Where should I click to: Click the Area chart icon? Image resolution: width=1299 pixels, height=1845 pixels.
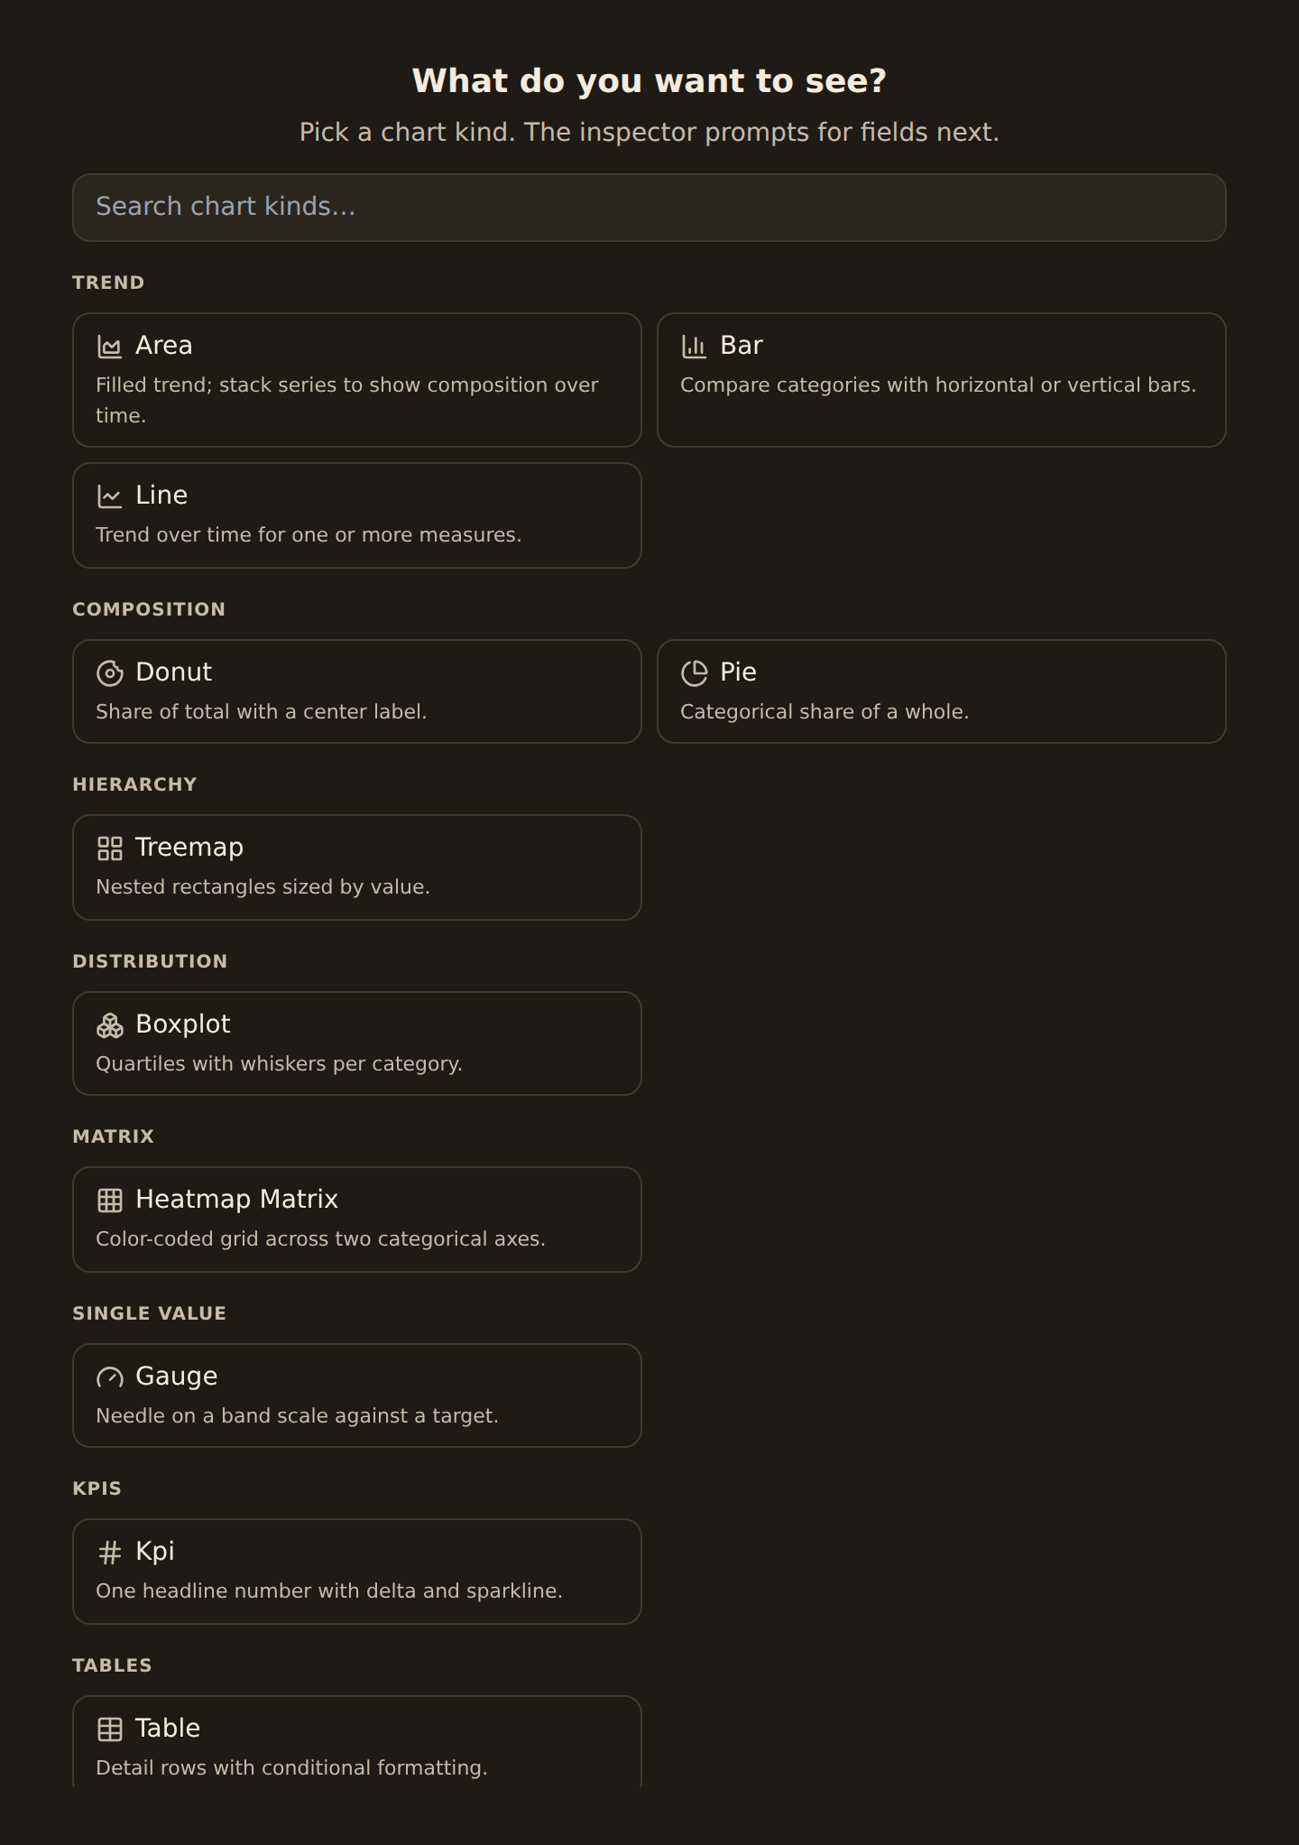click(109, 347)
